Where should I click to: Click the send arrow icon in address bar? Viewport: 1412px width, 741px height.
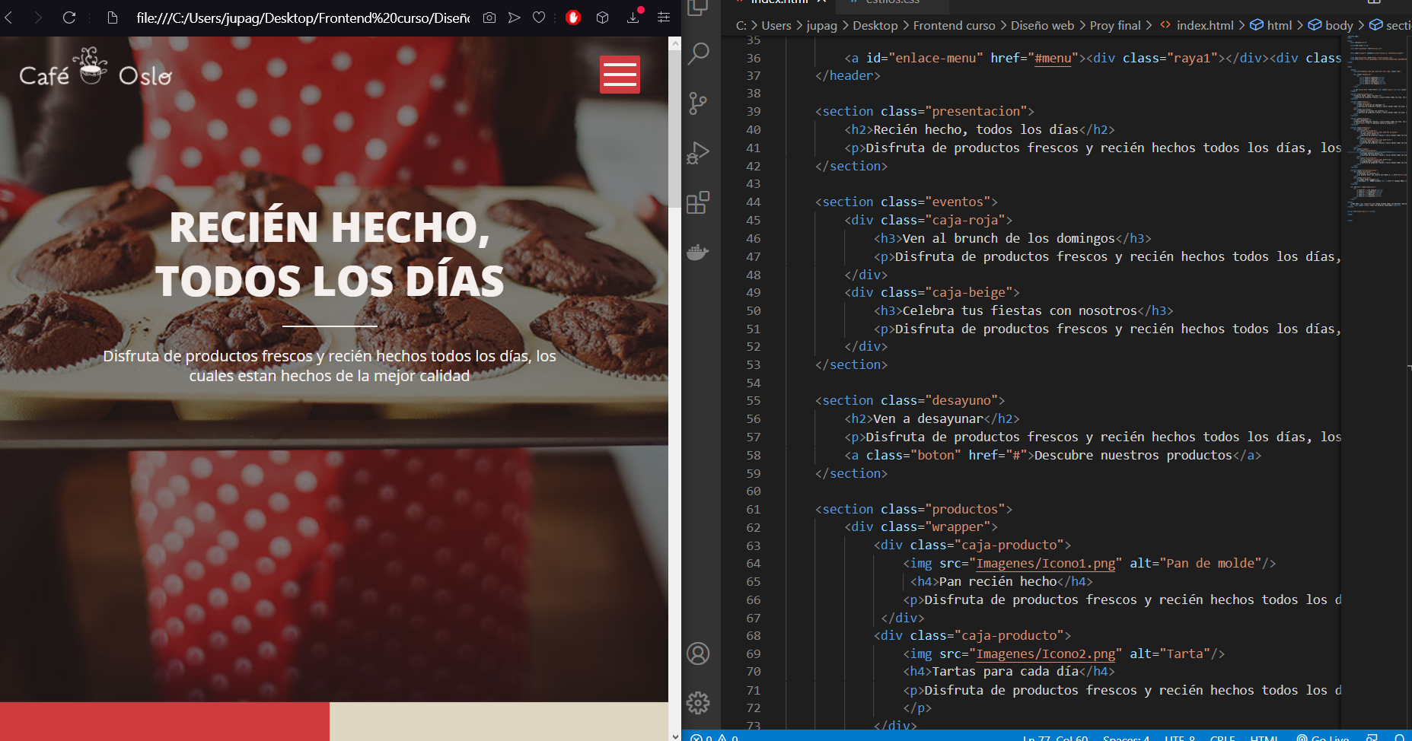point(515,17)
